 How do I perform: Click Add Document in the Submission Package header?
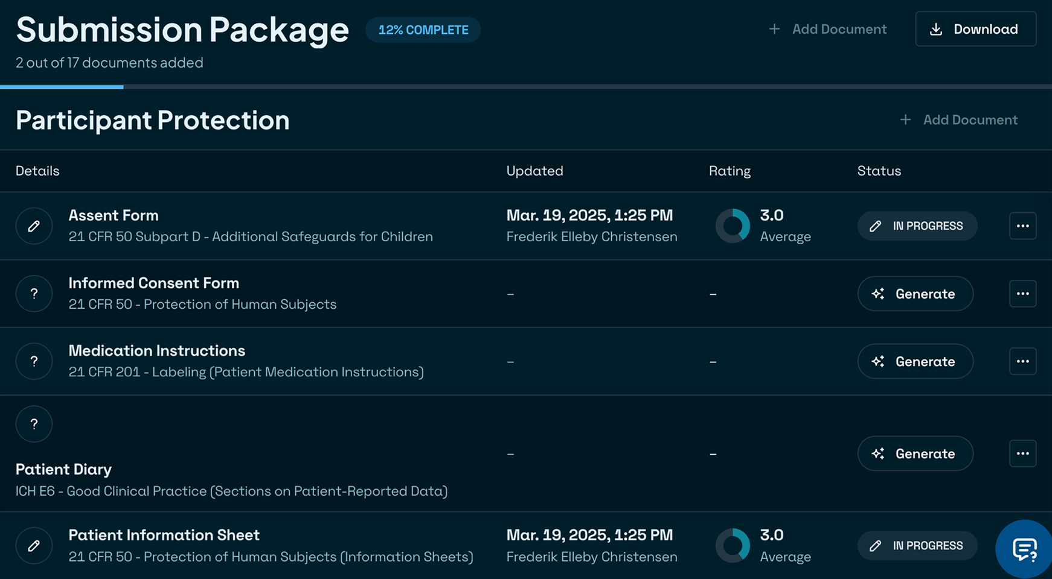point(827,29)
